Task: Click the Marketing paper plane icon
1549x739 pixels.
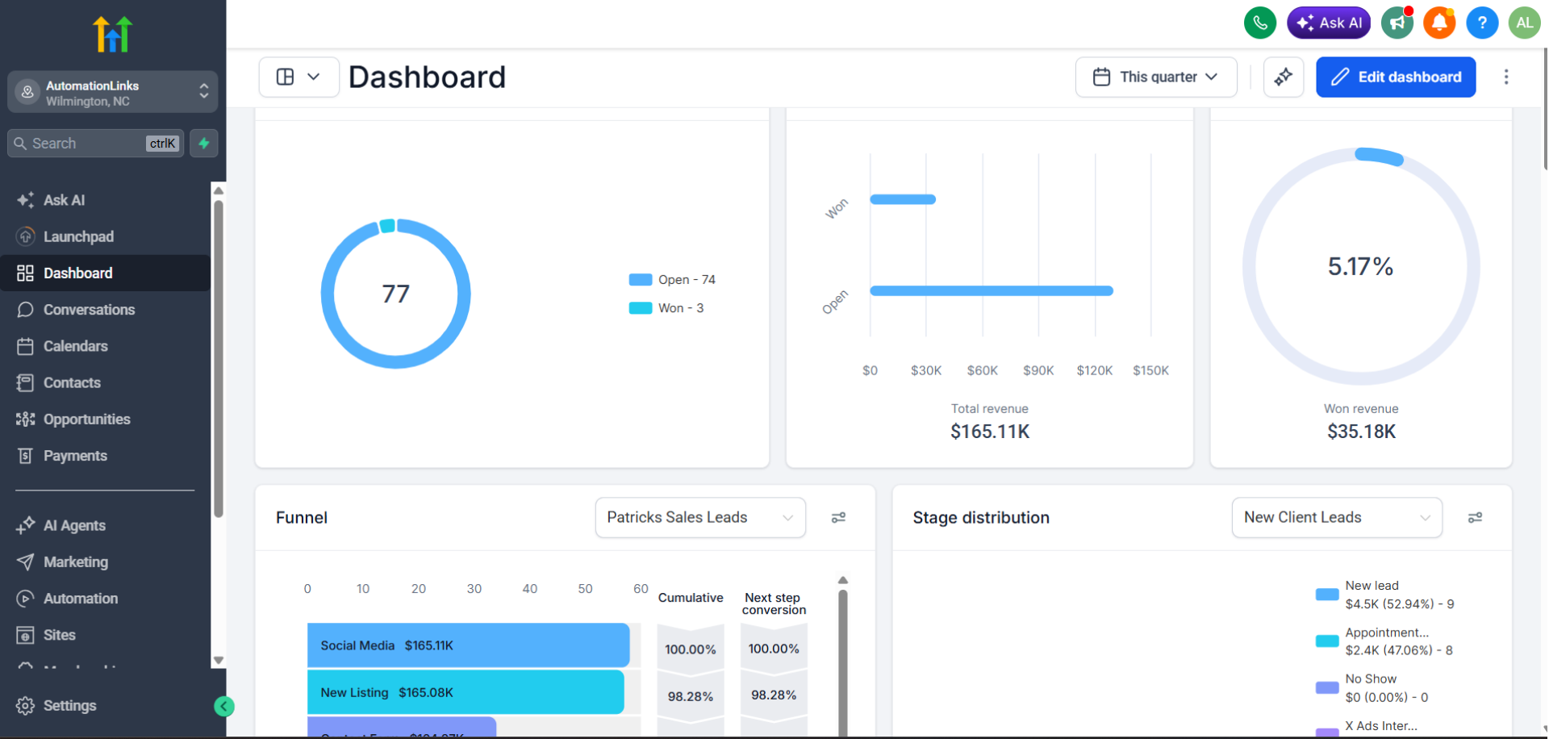Action: point(26,562)
